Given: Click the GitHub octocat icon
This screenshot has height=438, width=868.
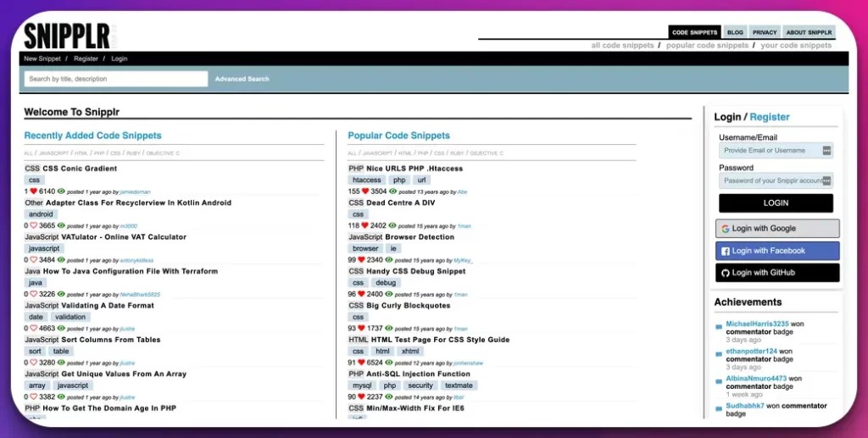Looking at the screenshot, I should pyautogui.click(x=726, y=273).
